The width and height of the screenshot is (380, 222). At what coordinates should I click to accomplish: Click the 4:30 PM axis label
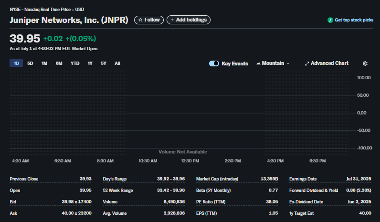[275, 161]
